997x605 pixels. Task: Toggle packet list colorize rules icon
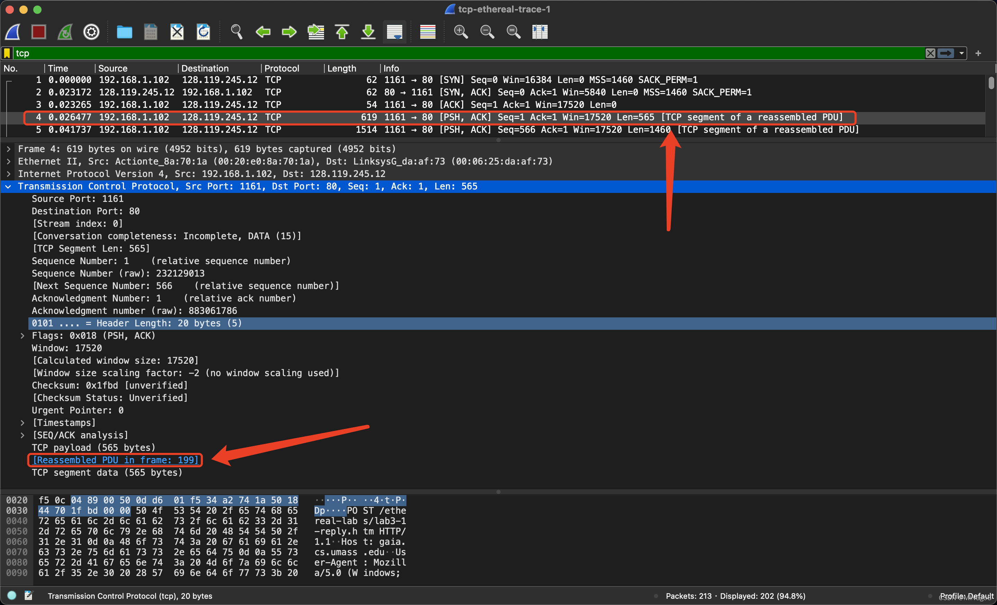(x=428, y=31)
